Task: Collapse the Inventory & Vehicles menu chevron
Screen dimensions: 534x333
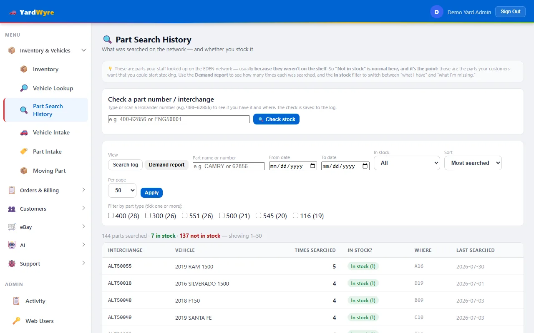Action: 83,50
